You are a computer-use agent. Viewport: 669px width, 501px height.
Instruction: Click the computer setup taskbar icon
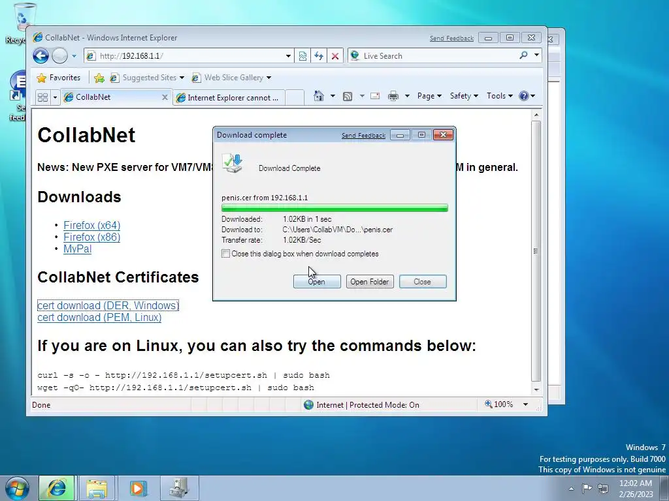click(x=178, y=488)
